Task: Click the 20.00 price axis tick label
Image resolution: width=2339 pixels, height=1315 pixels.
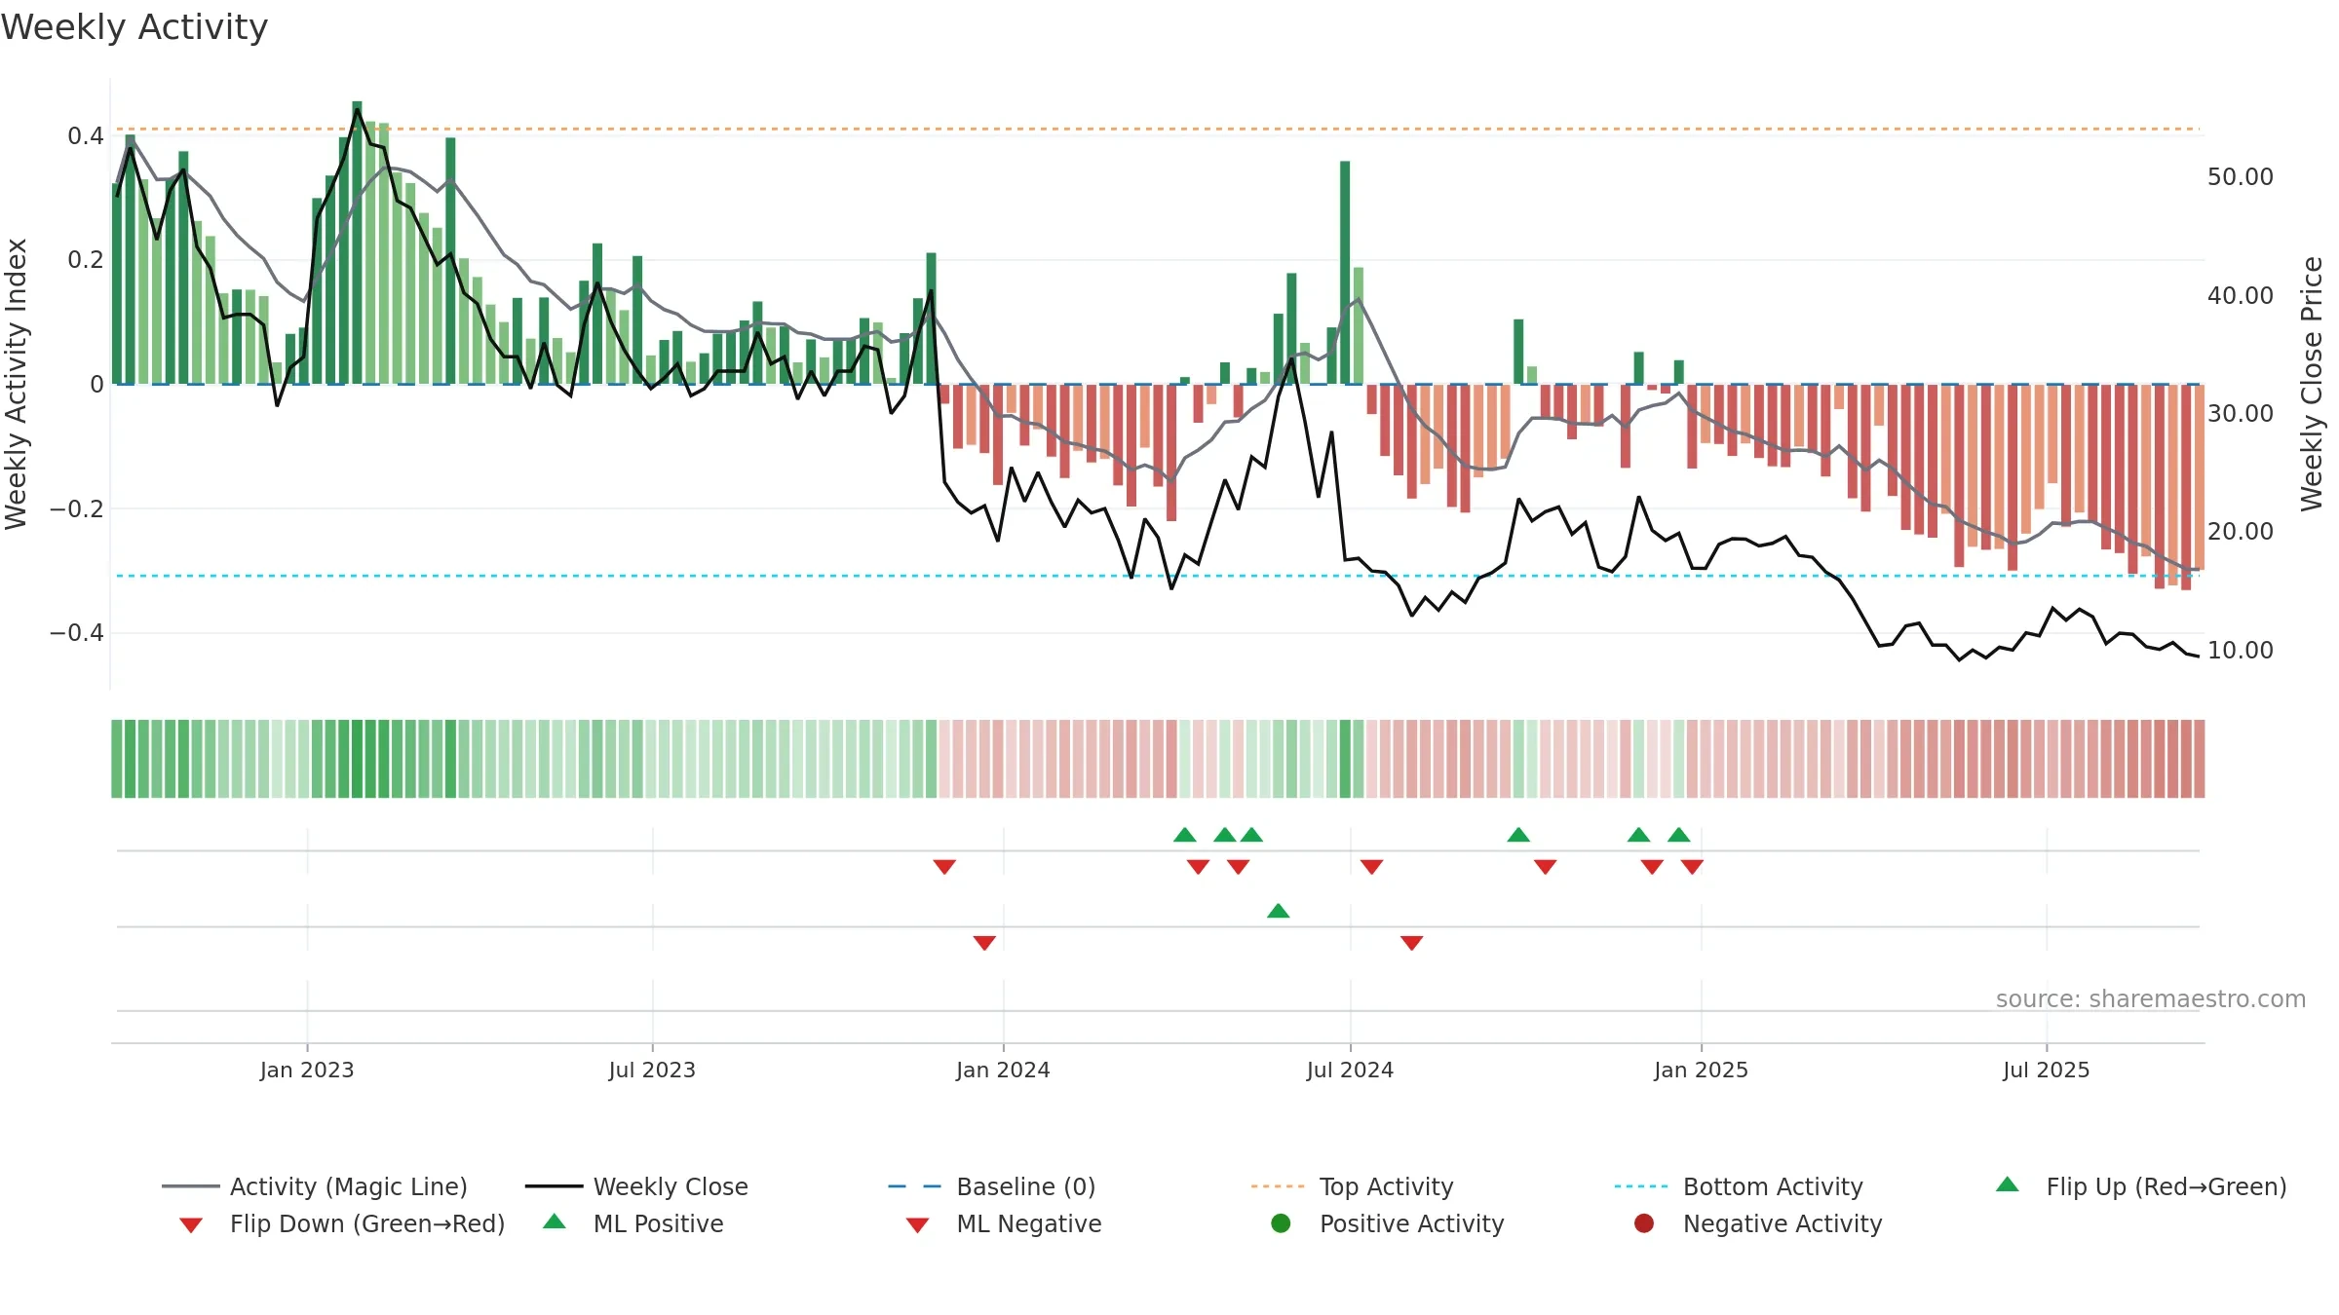Action: point(2240,531)
